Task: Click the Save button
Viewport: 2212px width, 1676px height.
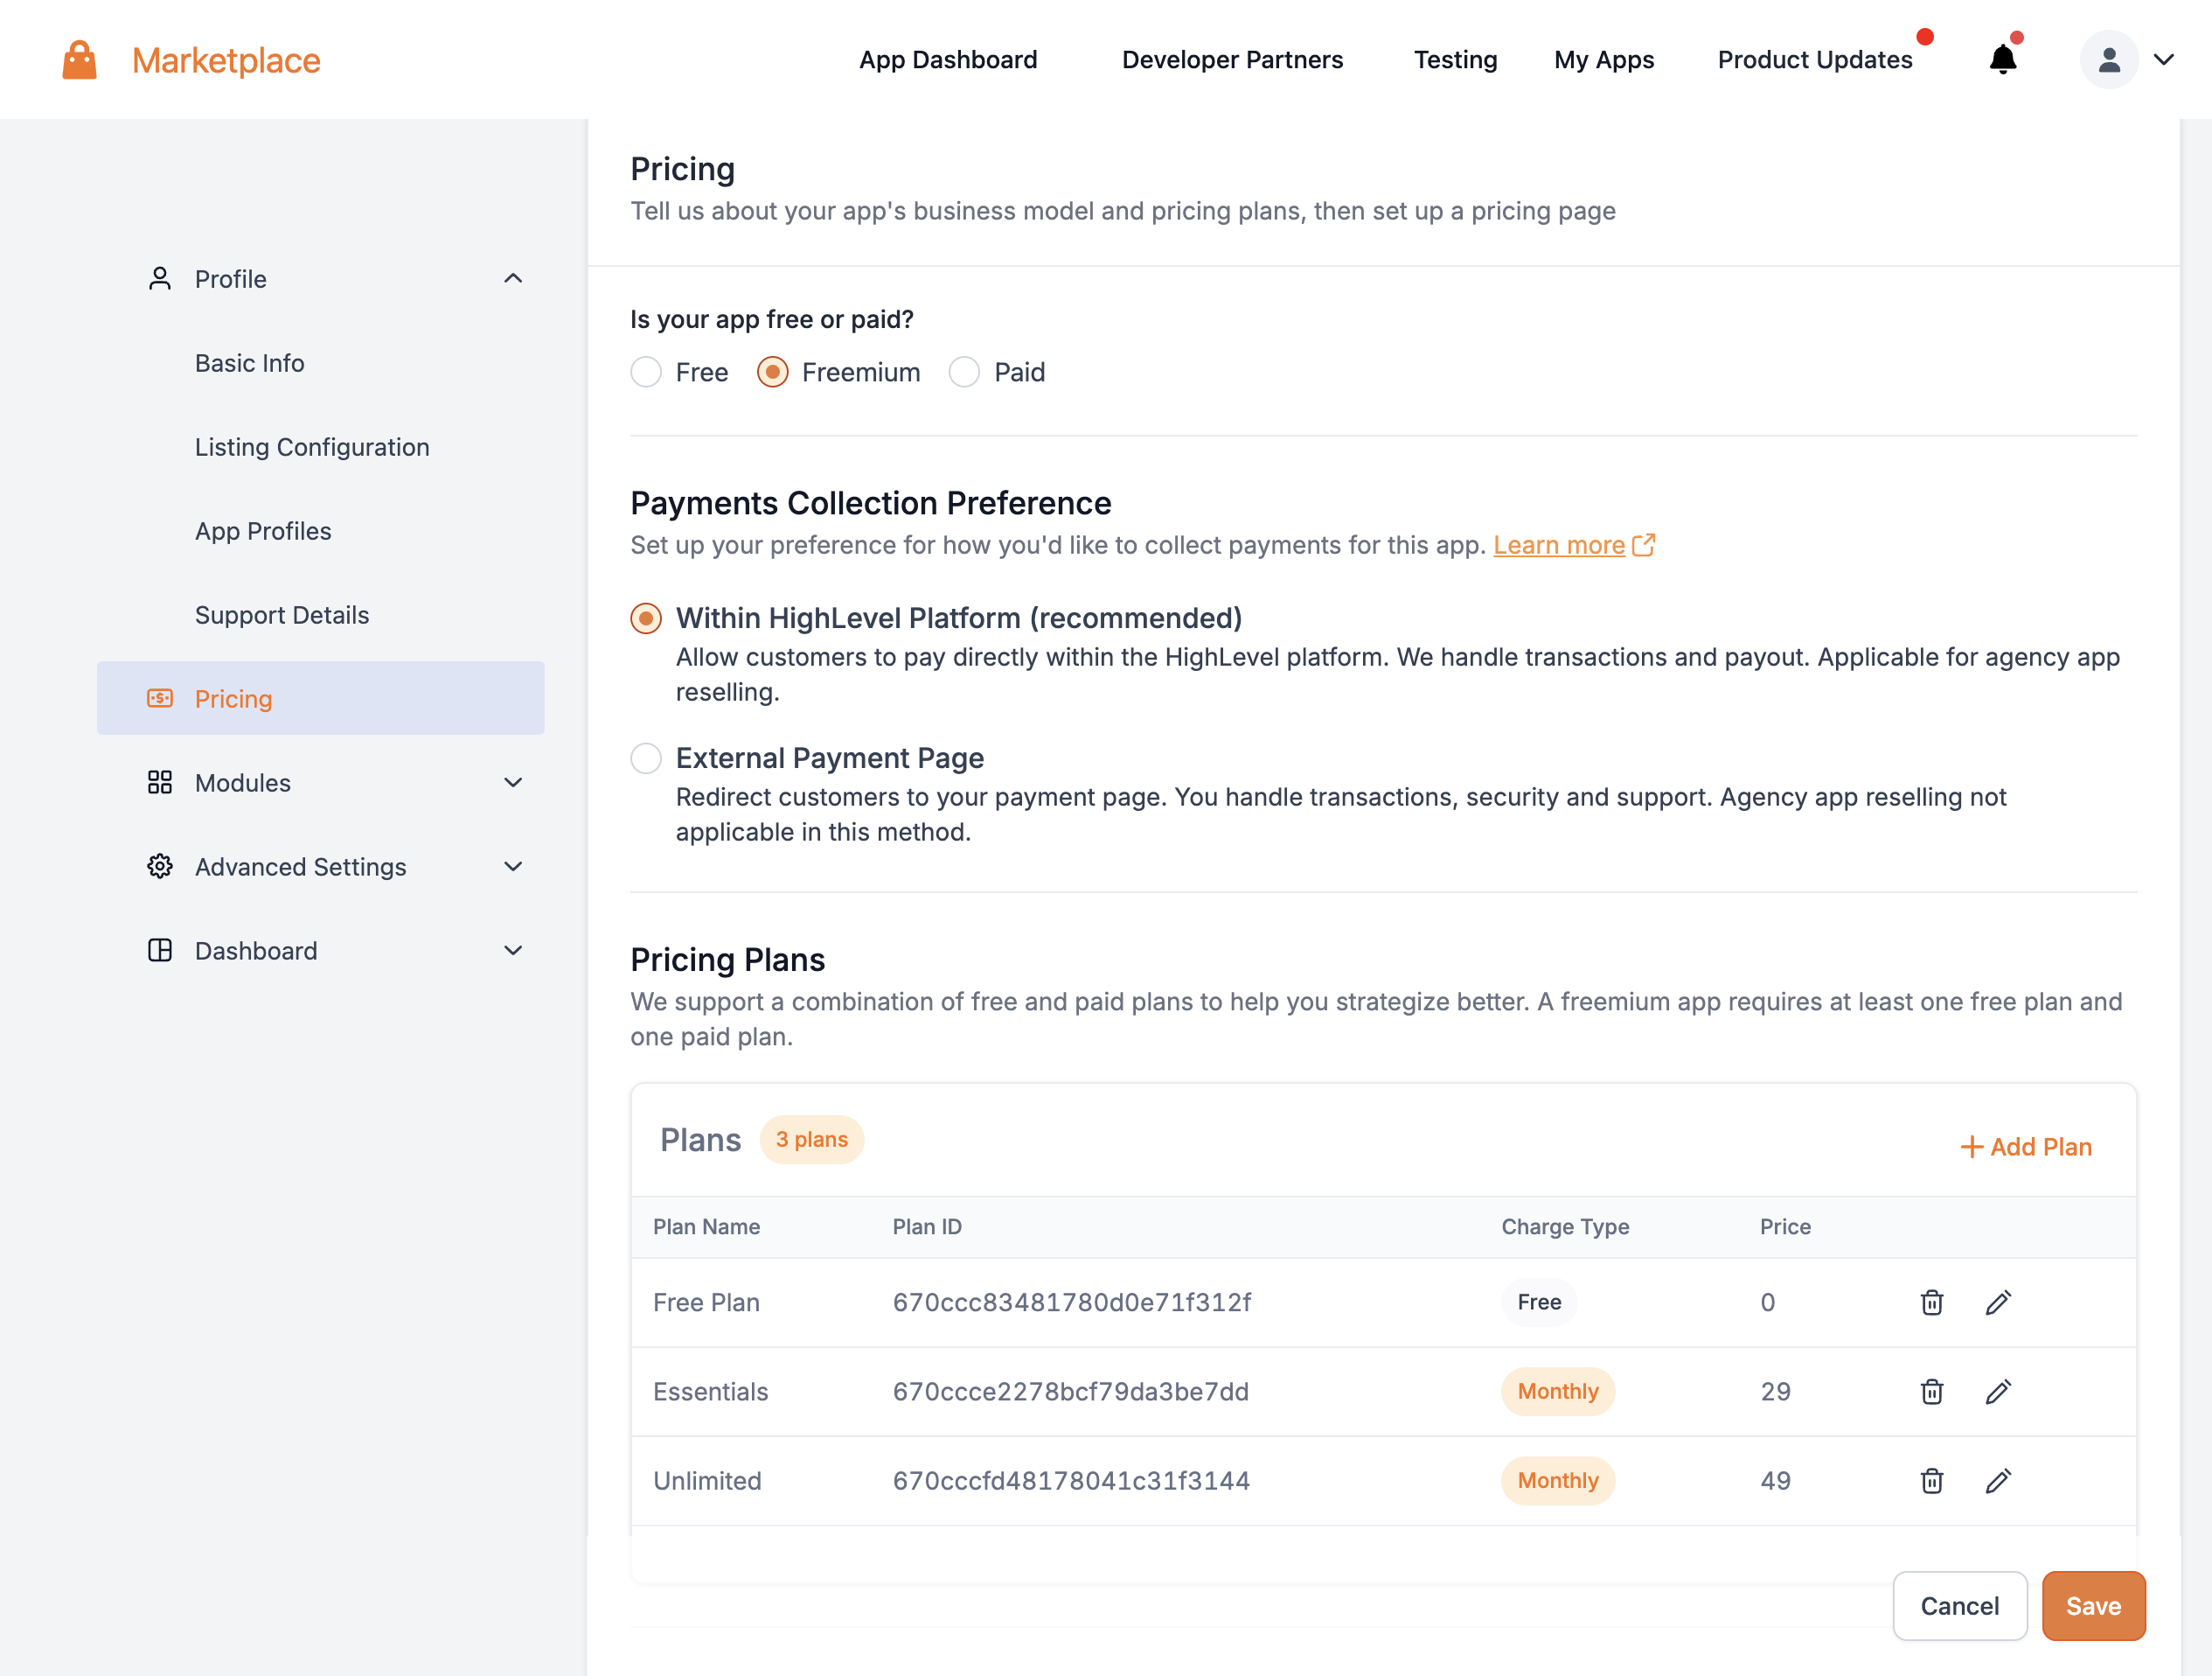Action: click(2092, 1605)
